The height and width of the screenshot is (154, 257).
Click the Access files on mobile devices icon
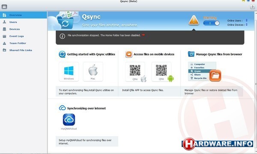(129, 54)
